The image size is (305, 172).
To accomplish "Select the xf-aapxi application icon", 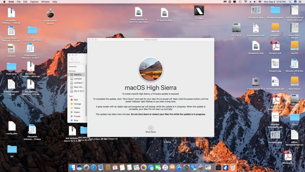I will [199, 11].
